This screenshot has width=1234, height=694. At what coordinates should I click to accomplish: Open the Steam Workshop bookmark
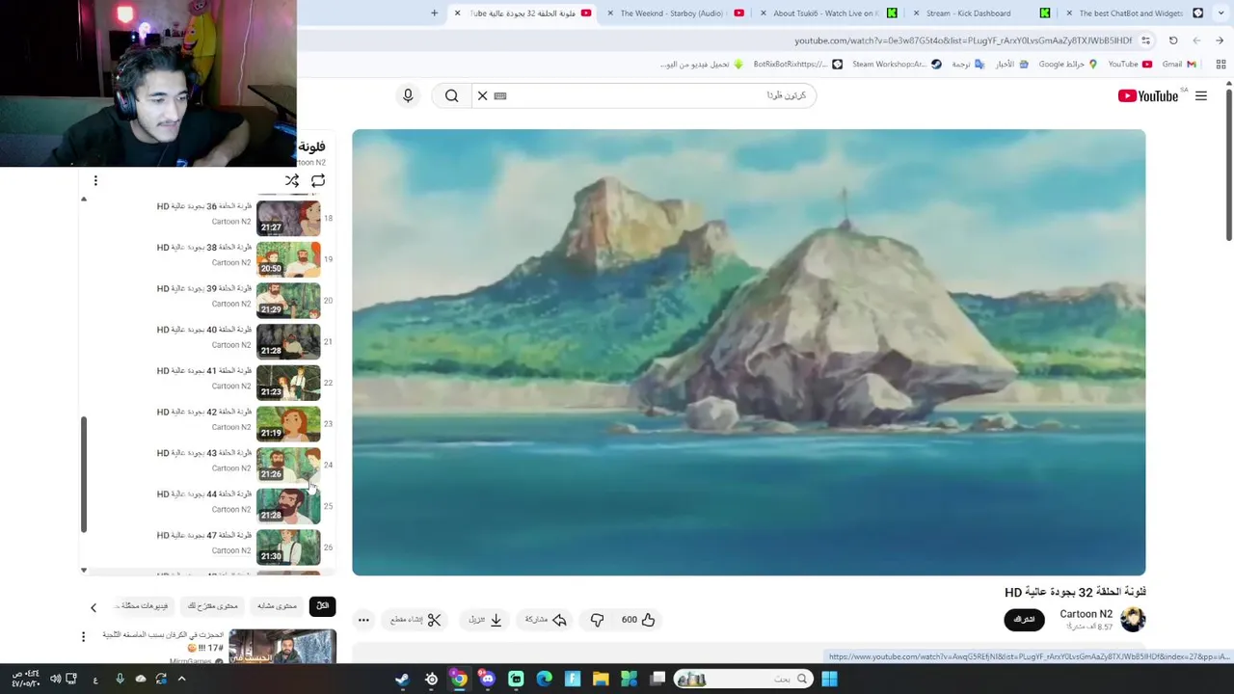point(896,65)
